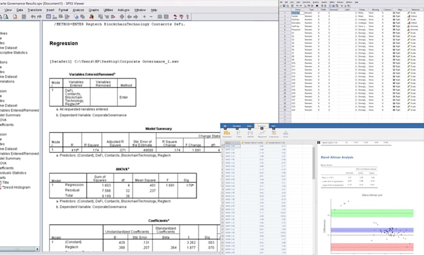Click the Save icon in Data Editor toolbar
The image size is (424, 255).
(284, 6)
